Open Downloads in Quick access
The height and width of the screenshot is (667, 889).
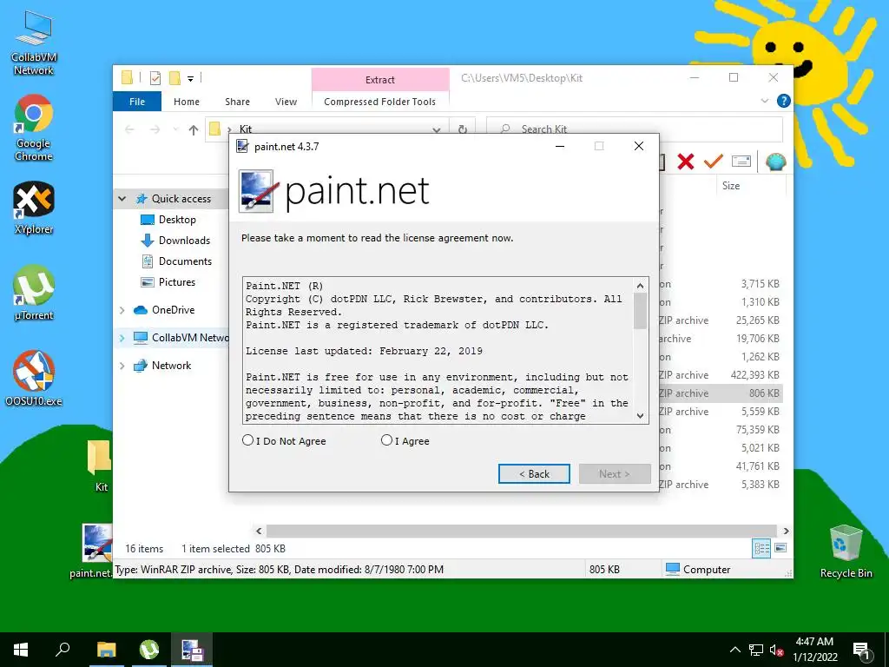[x=184, y=241]
